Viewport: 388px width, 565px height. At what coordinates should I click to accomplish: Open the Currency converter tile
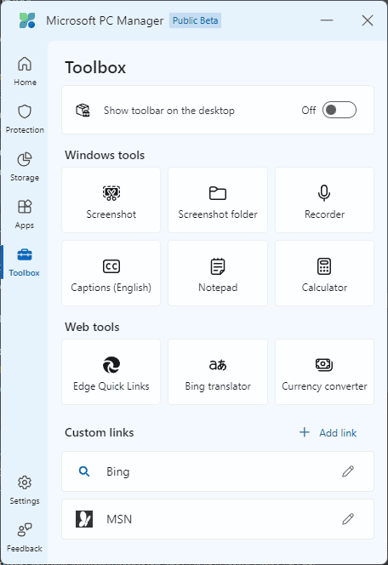click(x=324, y=372)
